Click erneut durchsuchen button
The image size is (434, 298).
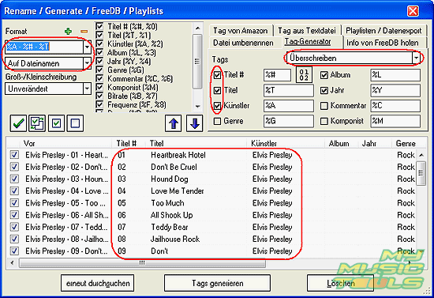click(97, 283)
